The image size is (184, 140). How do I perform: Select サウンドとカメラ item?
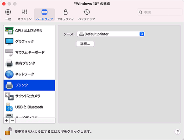point(29,96)
